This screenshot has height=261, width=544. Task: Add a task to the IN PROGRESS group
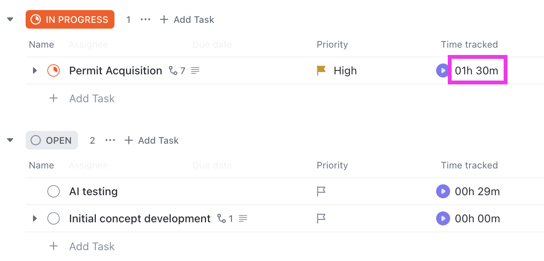coord(187,19)
